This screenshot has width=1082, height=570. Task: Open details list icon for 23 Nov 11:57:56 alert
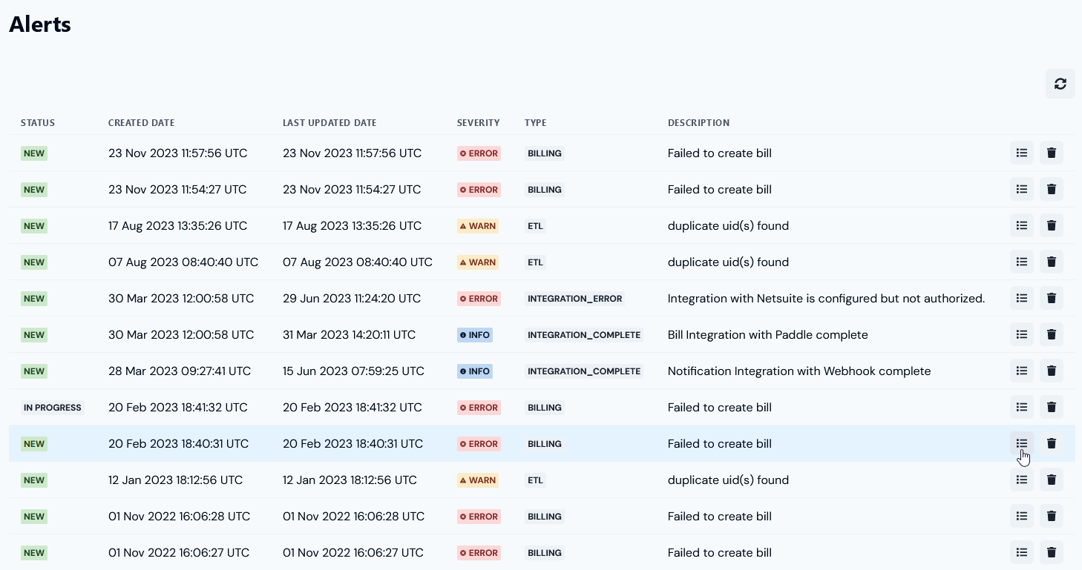[1022, 153]
